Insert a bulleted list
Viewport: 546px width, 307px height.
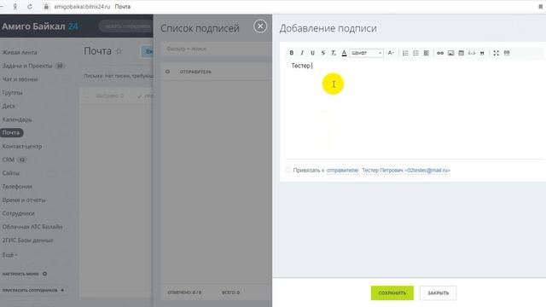415,53
